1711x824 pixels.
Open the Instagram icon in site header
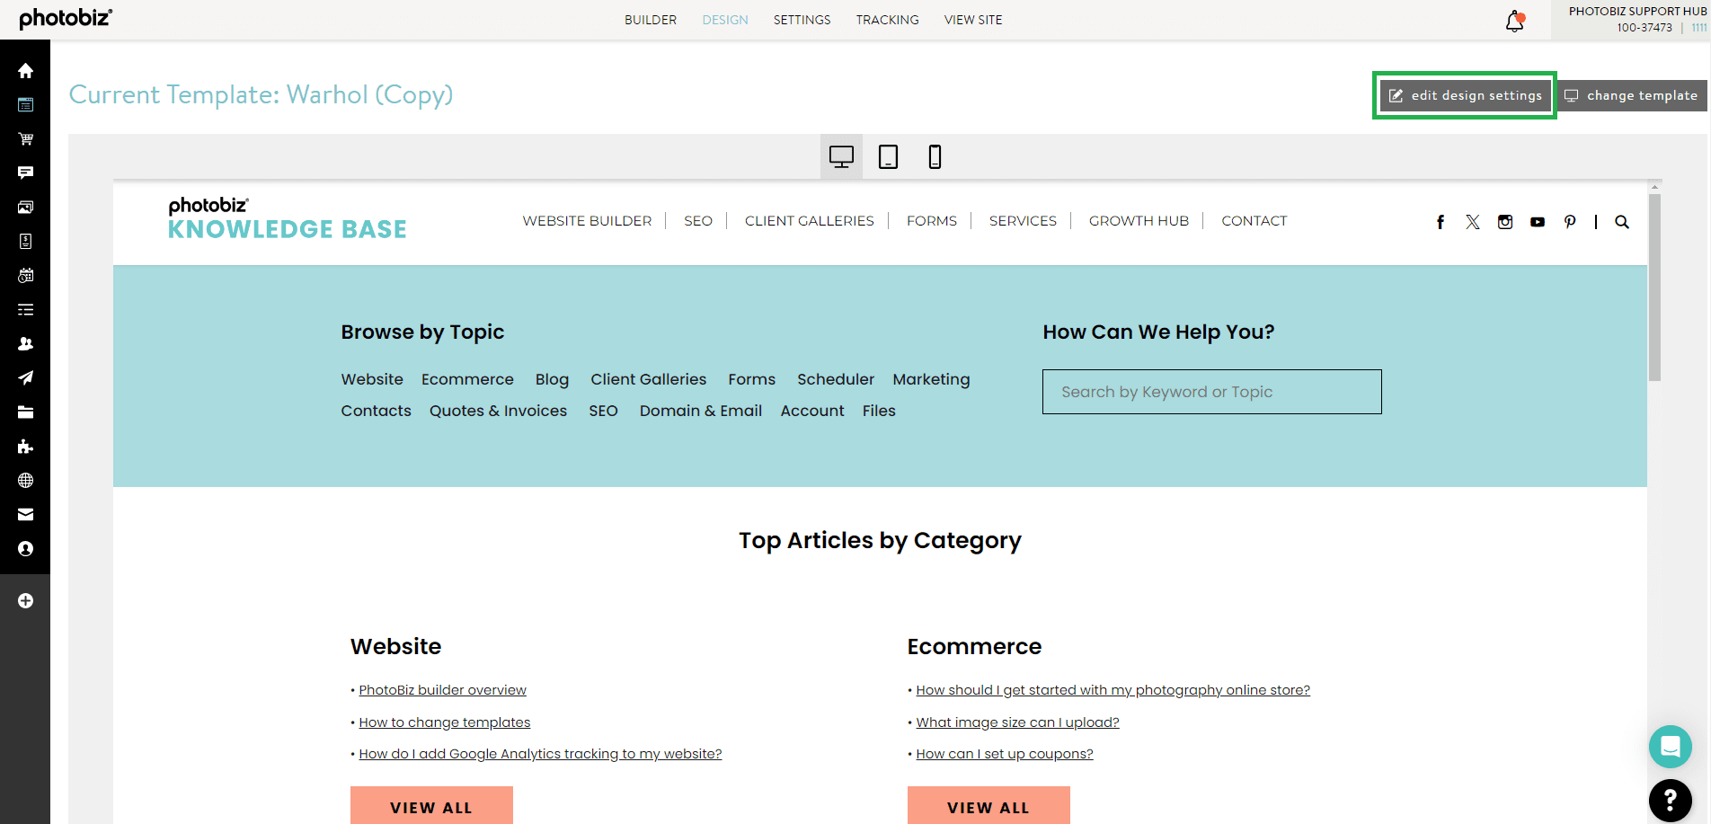1505,222
